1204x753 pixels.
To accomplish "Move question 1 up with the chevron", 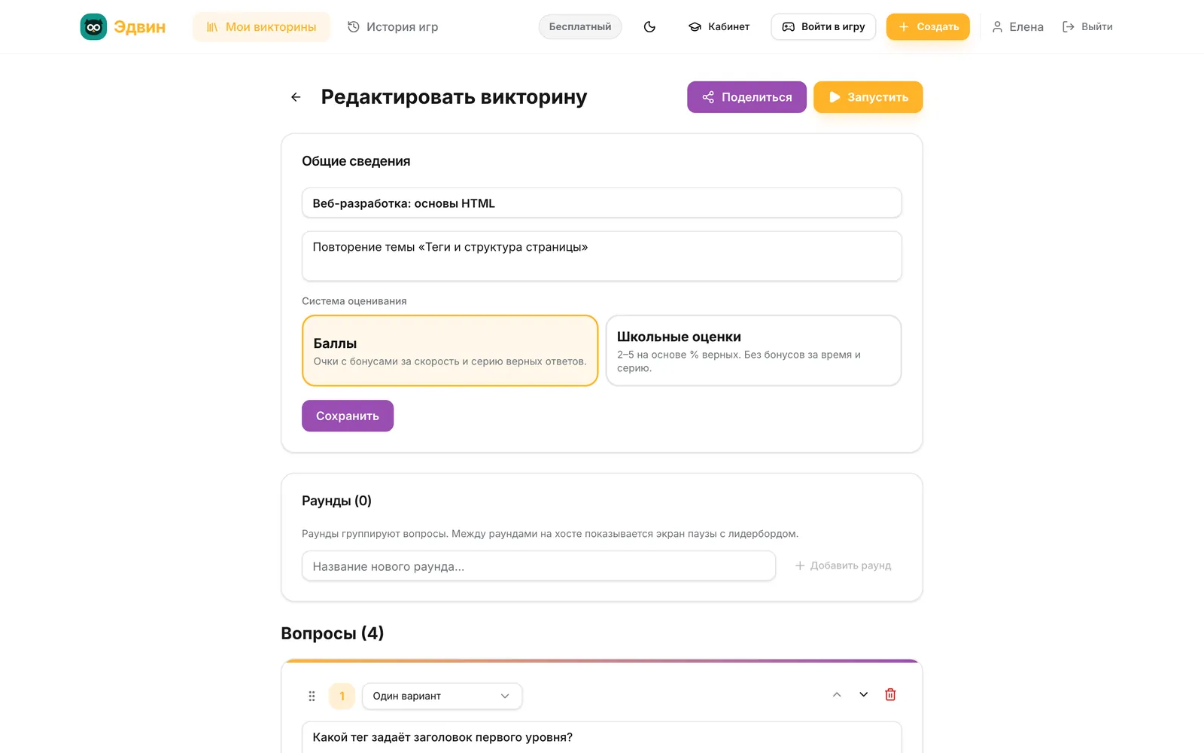I will coord(837,695).
